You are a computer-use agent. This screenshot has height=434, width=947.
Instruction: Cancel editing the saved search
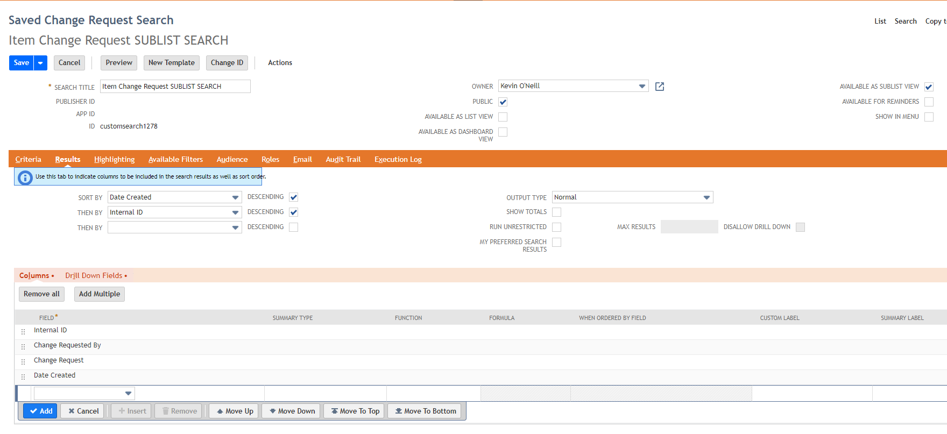point(69,63)
